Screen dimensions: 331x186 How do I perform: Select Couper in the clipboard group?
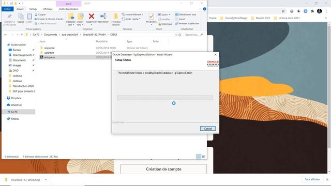click(x=40, y=14)
